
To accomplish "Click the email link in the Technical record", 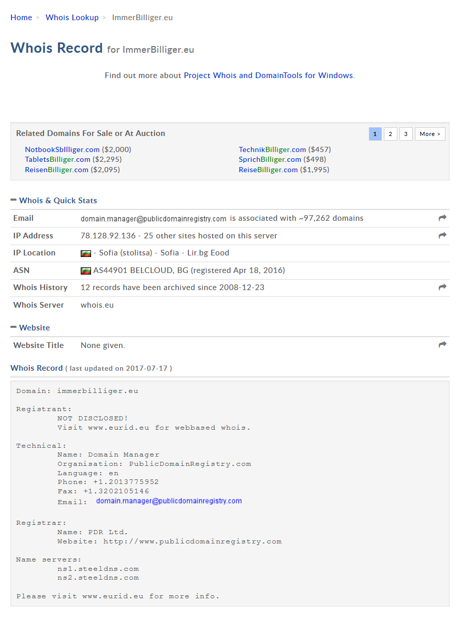I will 169,501.
